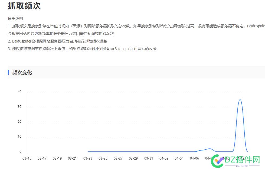Image resolution: width=265 pixels, height=172 pixels.
Task: Click the x-axis date 03-29
Action: [x=133, y=158]
